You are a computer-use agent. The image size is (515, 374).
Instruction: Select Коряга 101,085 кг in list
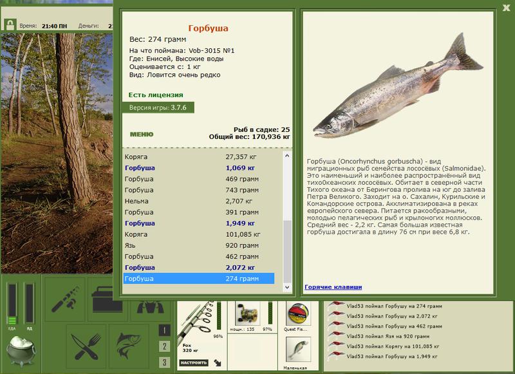(x=198, y=234)
